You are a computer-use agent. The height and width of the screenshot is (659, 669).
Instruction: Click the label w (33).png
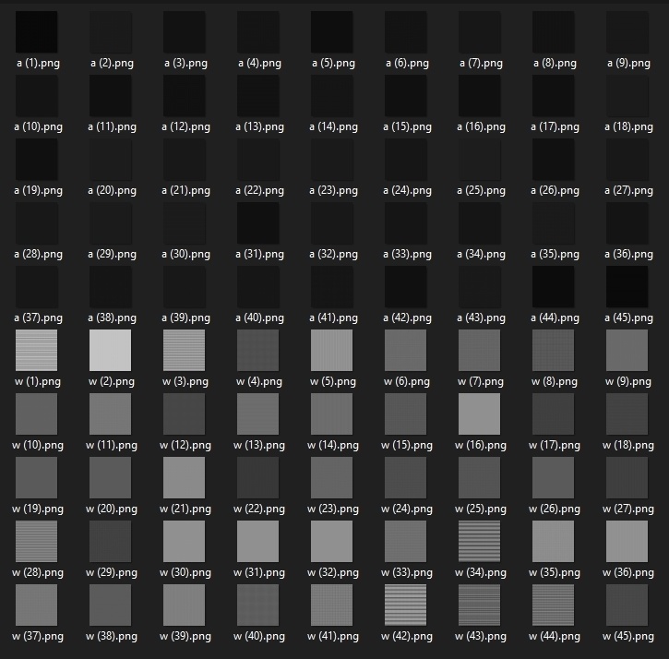407,572
